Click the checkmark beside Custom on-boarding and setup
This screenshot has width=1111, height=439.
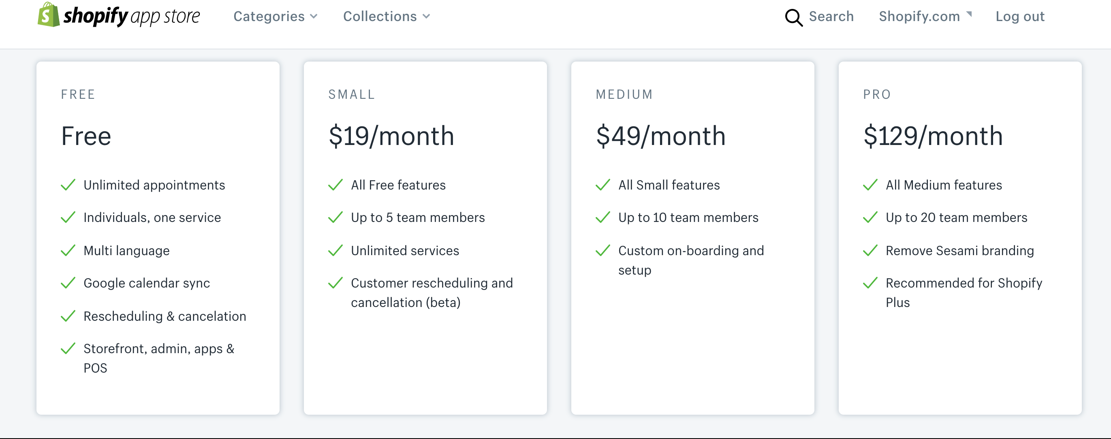603,251
